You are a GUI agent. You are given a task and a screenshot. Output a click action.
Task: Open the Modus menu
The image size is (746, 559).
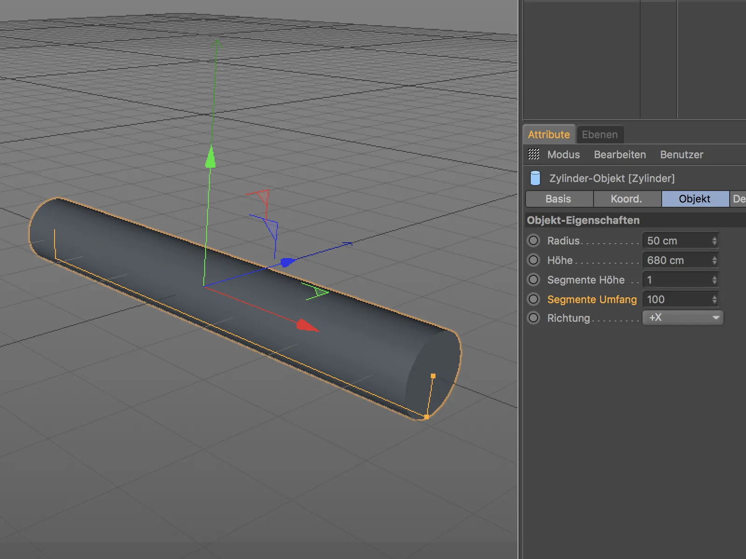point(564,155)
